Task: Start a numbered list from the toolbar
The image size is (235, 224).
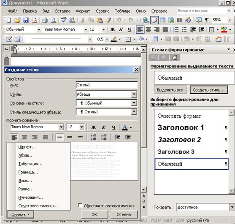Action: tap(176, 30)
